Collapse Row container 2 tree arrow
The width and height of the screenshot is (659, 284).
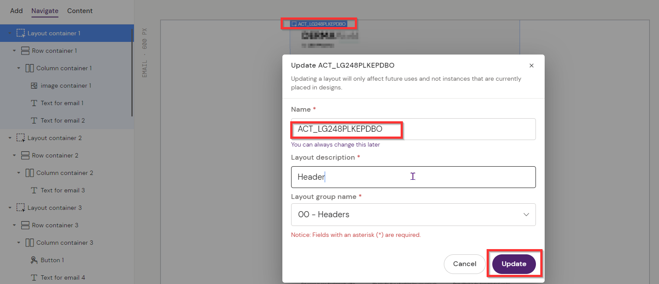point(14,155)
